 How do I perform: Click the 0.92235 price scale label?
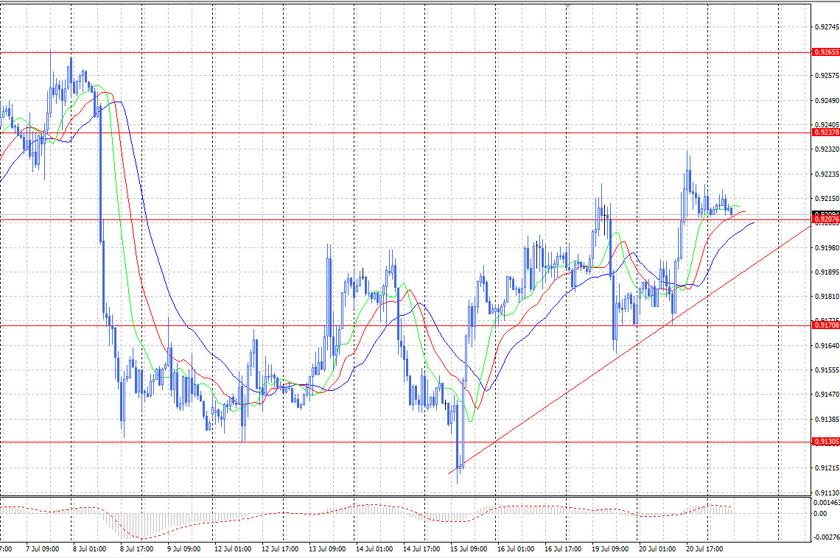click(827, 174)
